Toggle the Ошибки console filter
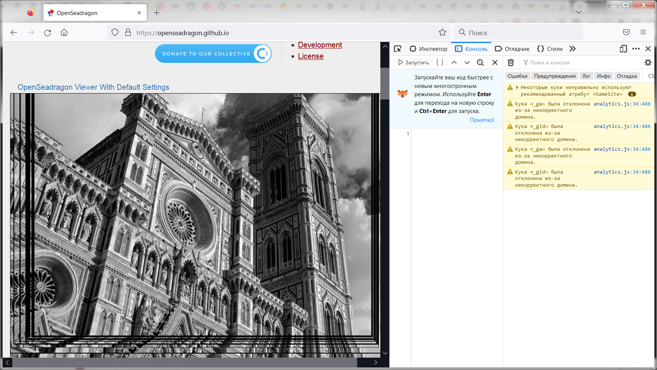657x370 pixels. 517,76
